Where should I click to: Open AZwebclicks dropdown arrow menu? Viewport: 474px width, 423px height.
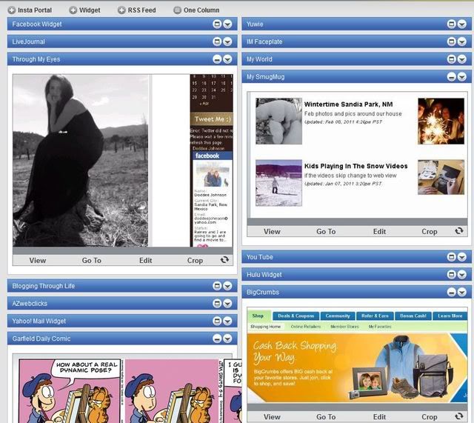227,303
